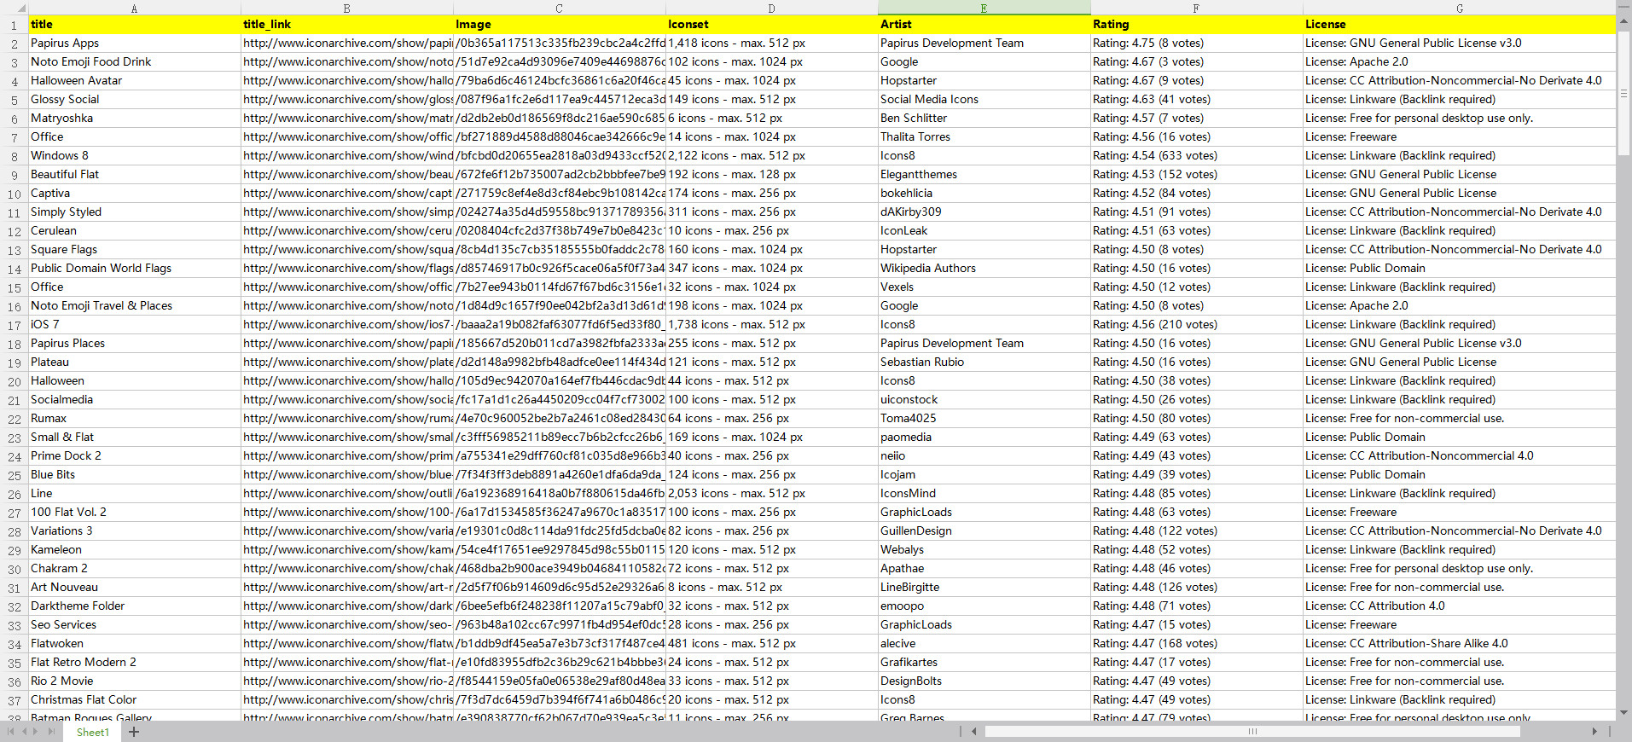This screenshot has height=742, width=1632.
Task: Select the 'iOS 7' title cell
Action: (134, 325)
